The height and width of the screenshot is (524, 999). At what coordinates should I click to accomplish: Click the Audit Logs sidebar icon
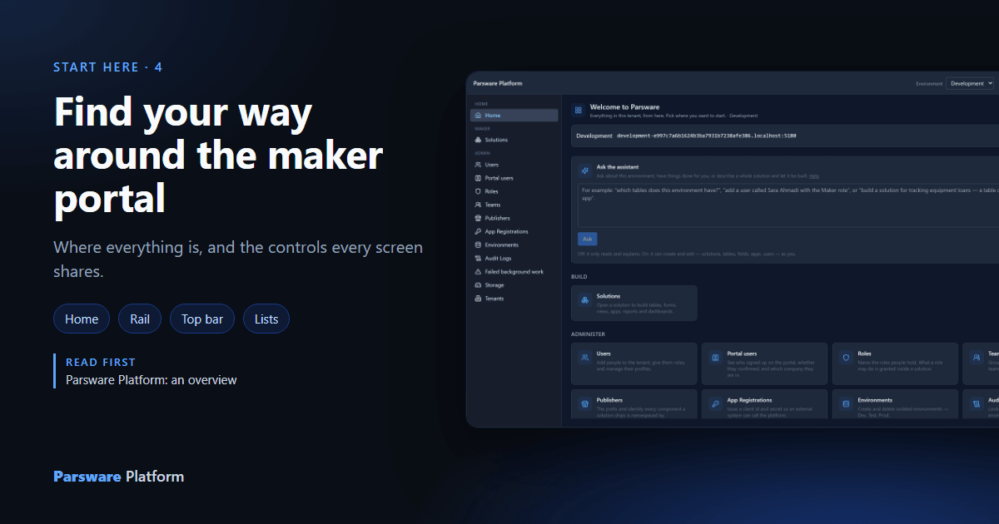click(x=478, y=258)
